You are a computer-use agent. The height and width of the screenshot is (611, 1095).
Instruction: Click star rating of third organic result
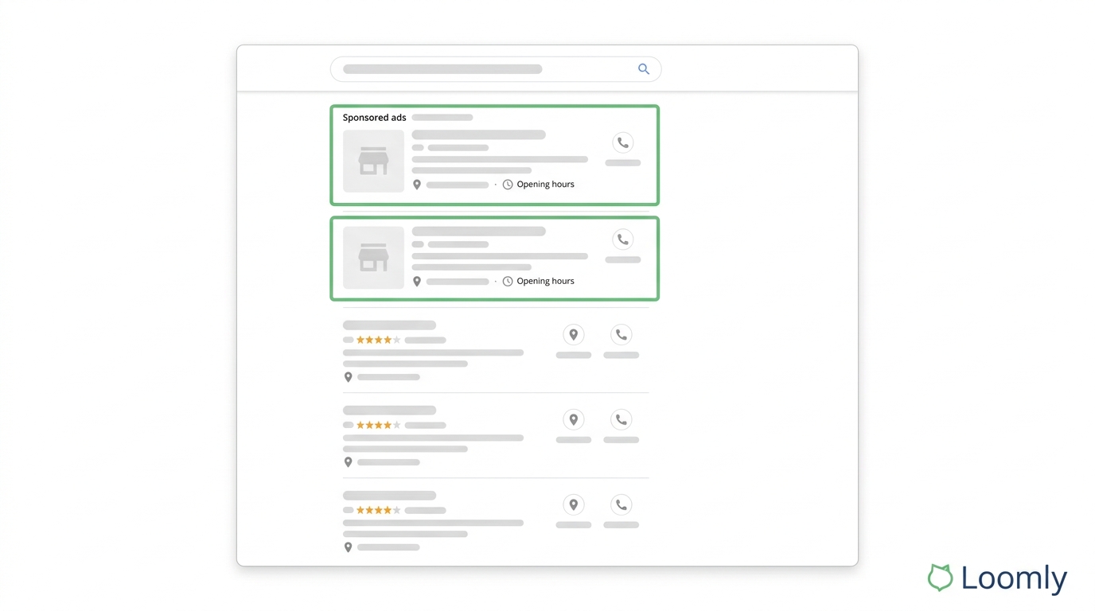[378, 510]
